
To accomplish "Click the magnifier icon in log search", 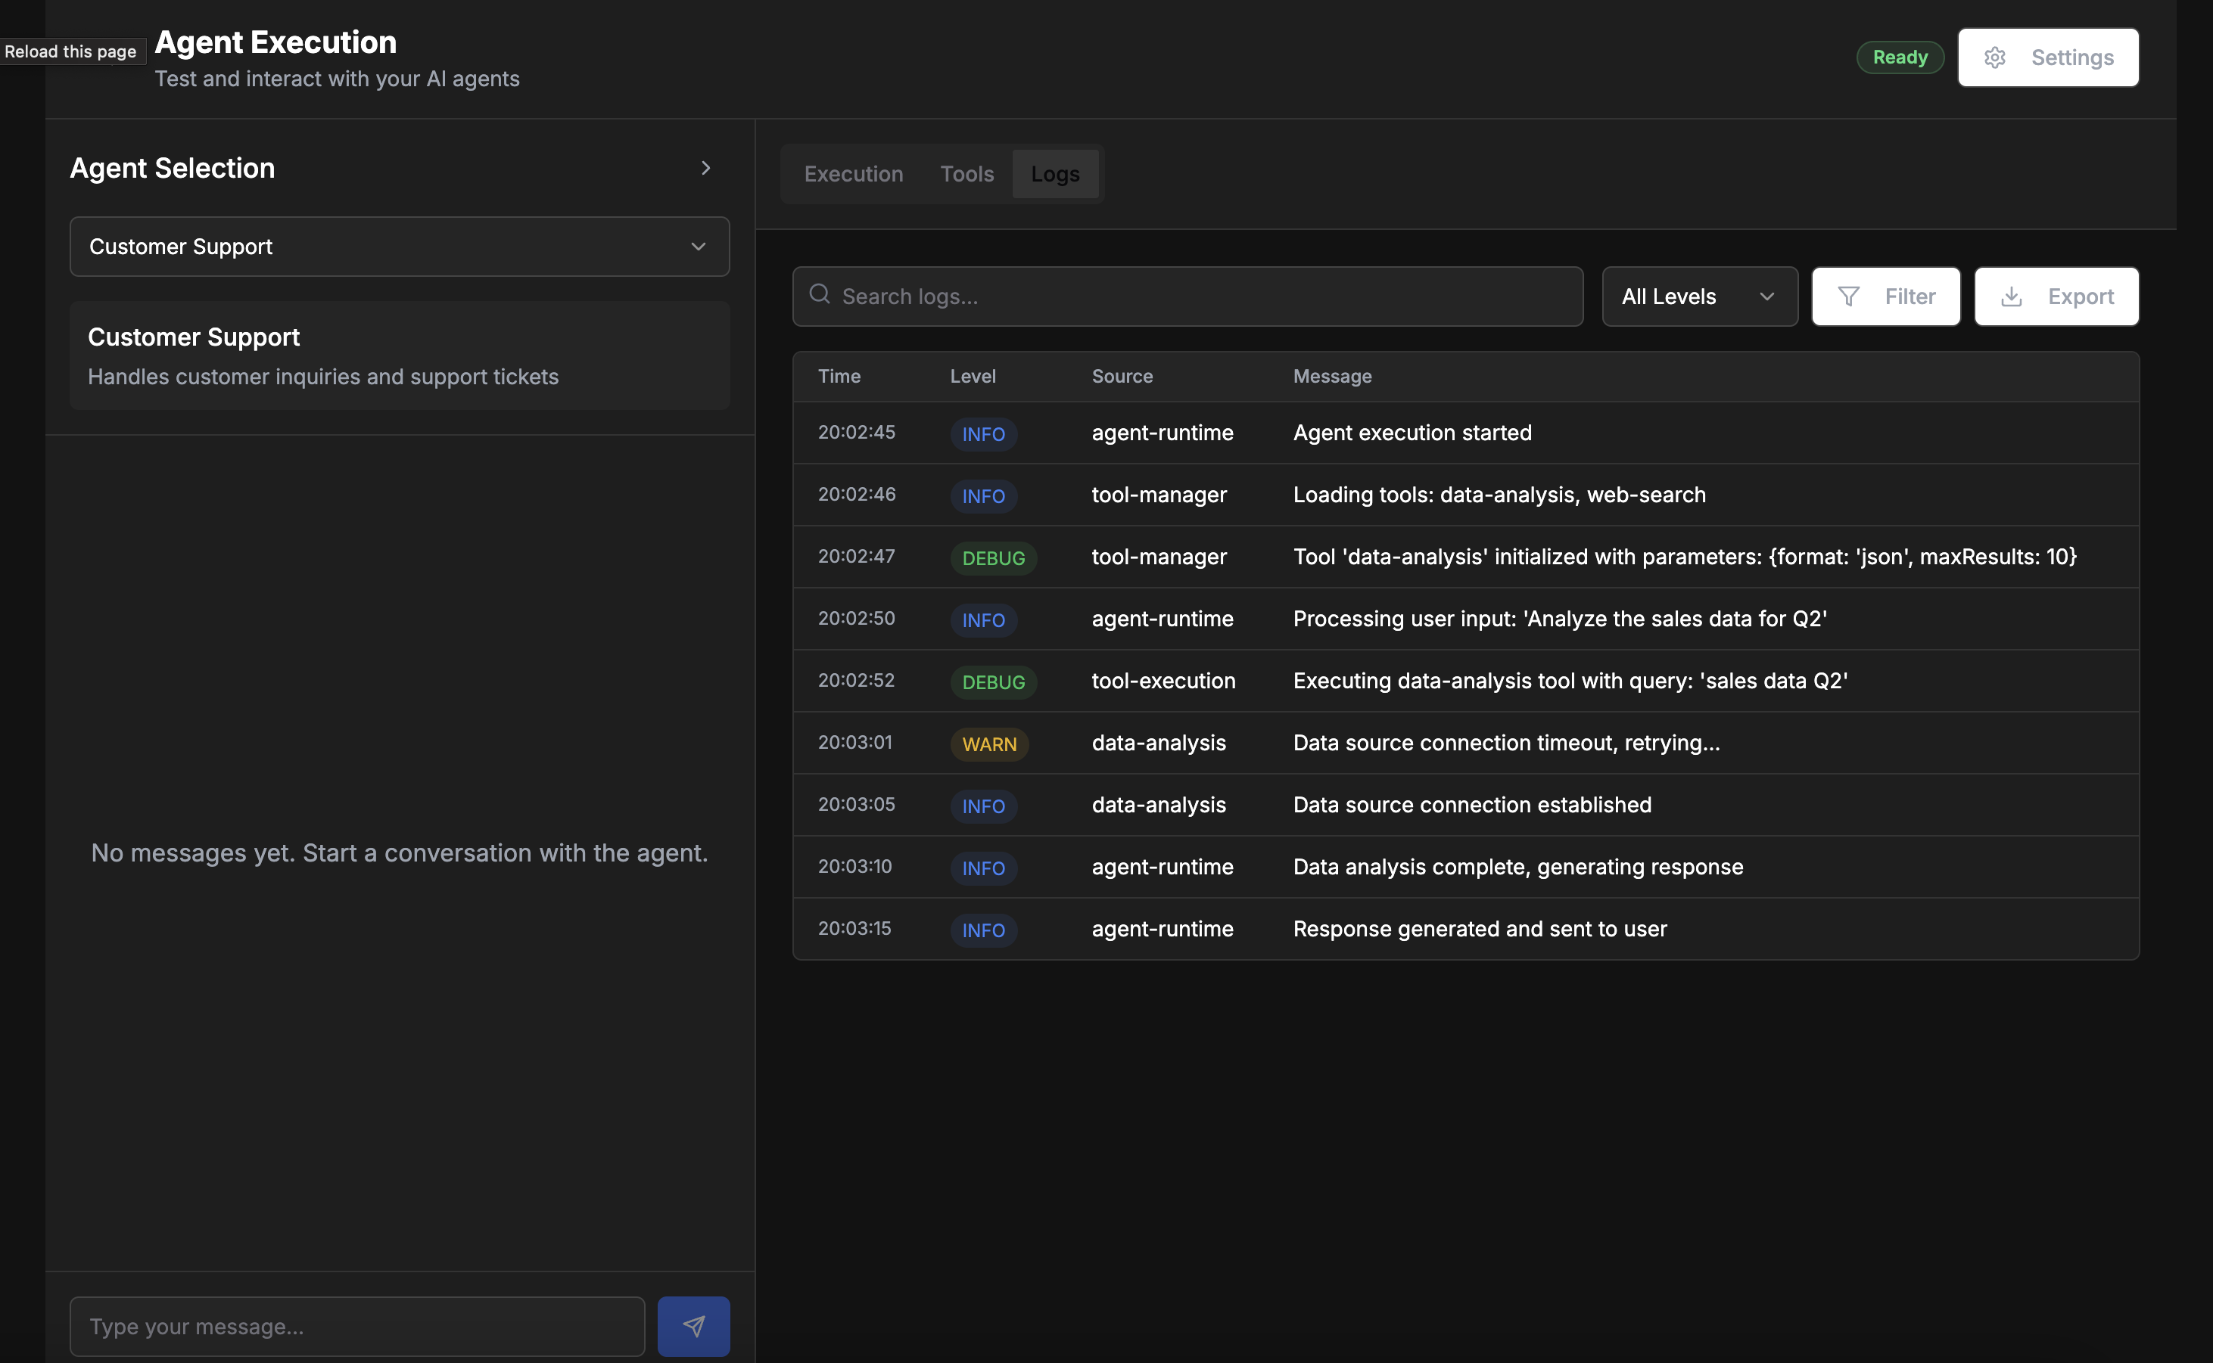I will tap(819, 295).
